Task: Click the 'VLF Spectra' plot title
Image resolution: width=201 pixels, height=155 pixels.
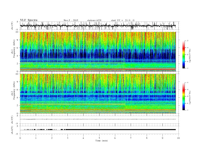Action: 29,20
